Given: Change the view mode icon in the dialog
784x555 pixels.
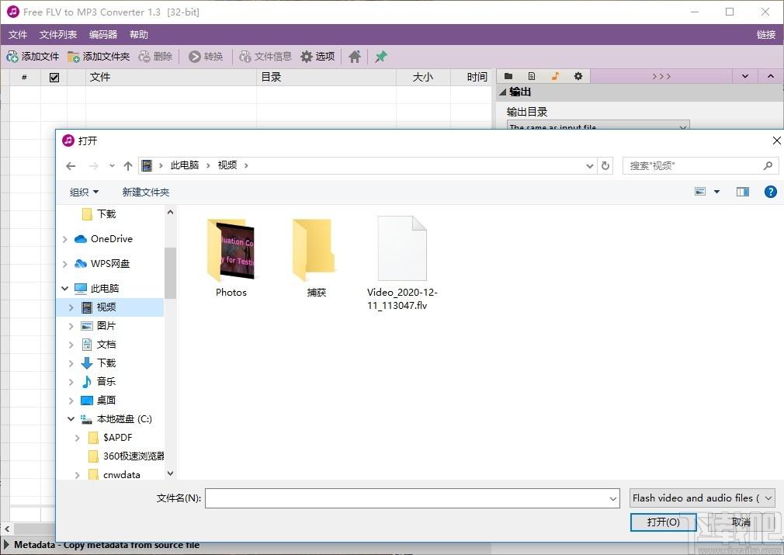Looking at the screenshot, I should click(x=700, y=192).
